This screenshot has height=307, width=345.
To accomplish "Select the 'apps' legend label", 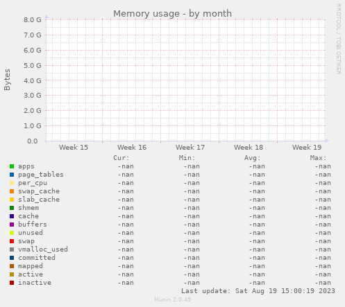I will click(26, 166).
